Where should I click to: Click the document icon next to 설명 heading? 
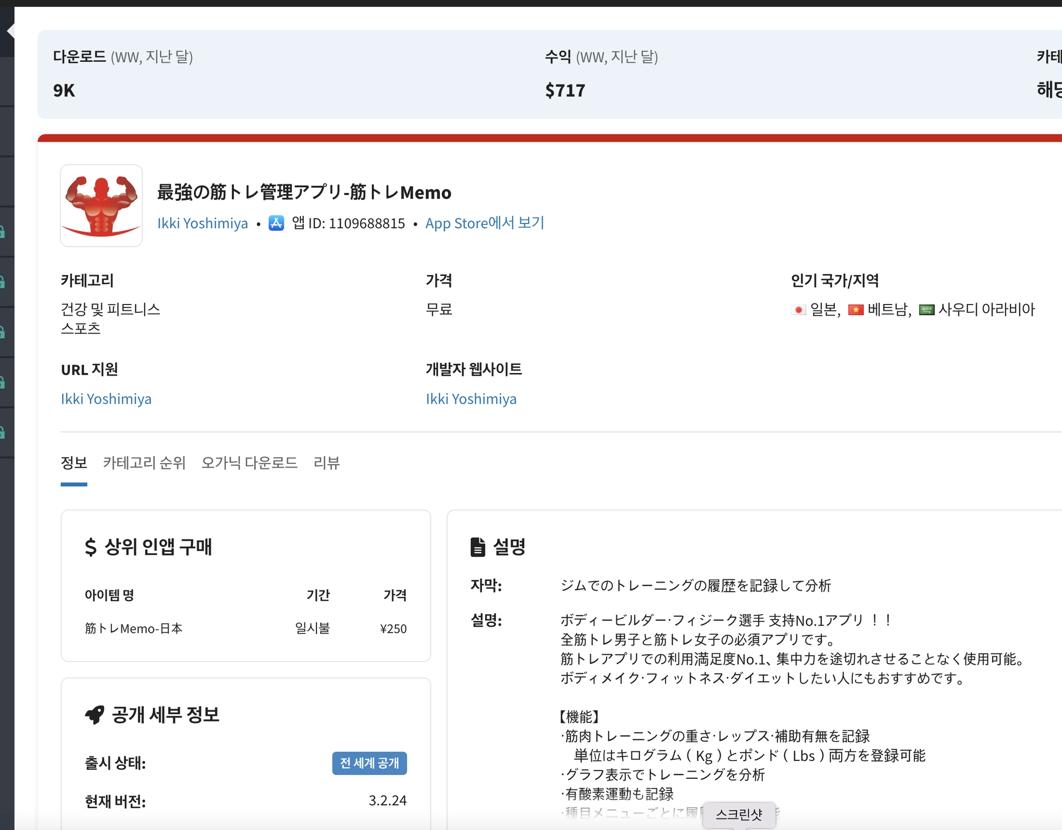478,547
